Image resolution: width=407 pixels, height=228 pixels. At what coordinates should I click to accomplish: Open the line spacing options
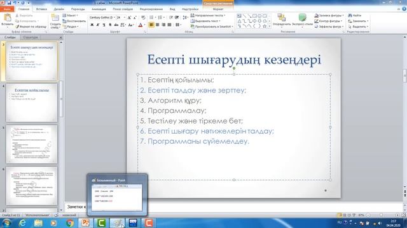tap(185, 18)
